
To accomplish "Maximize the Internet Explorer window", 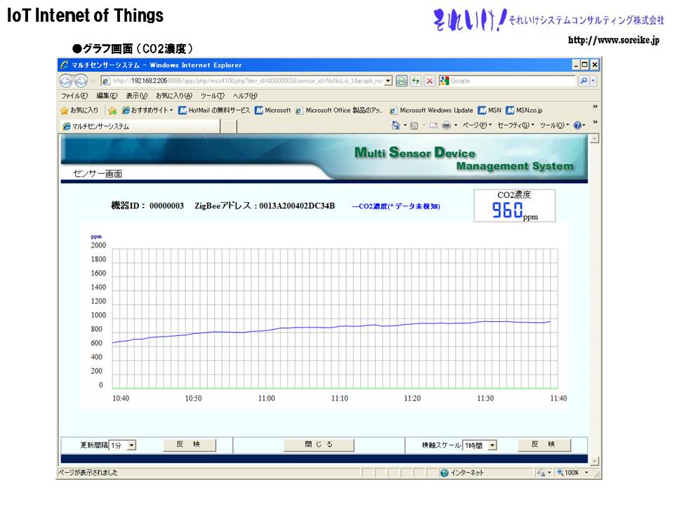I will coord(585,65).
